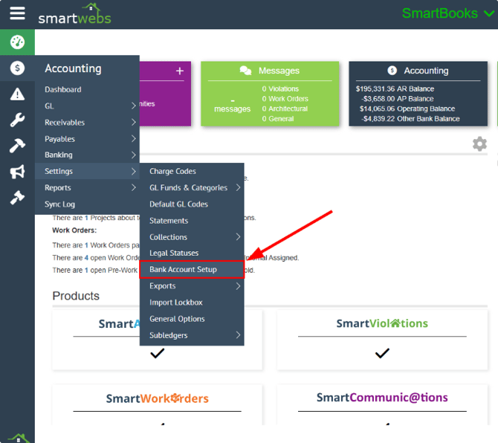Click the Messages card title
The height and width of the screenshot is (443, 498).
point(279,71)
